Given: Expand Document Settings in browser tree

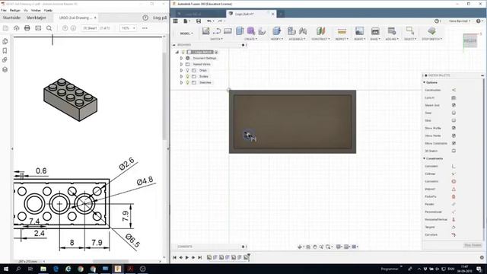Looking at the screenshot, I should pyautogui.click(x=181, y=58).
